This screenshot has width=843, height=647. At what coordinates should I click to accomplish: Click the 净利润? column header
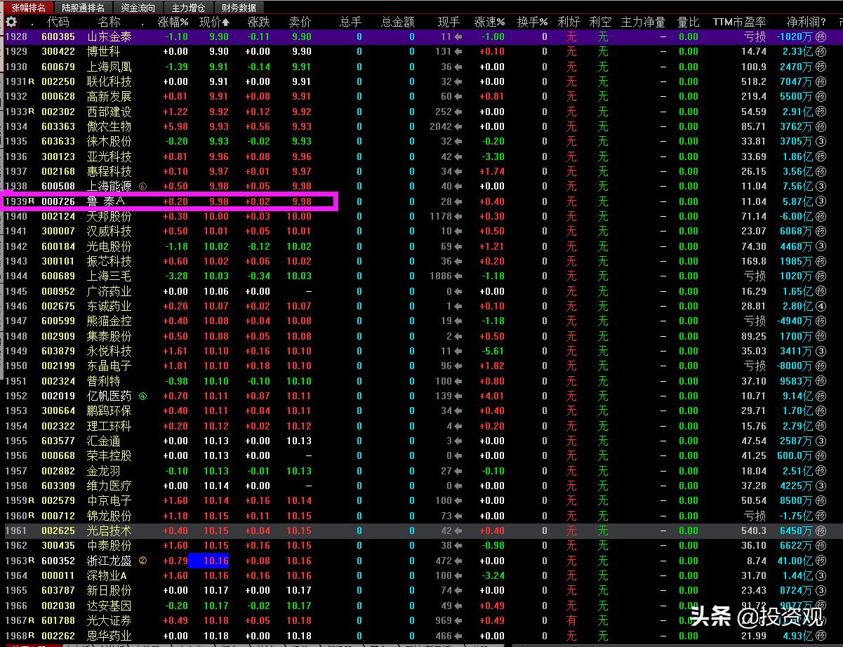(806, 22)
